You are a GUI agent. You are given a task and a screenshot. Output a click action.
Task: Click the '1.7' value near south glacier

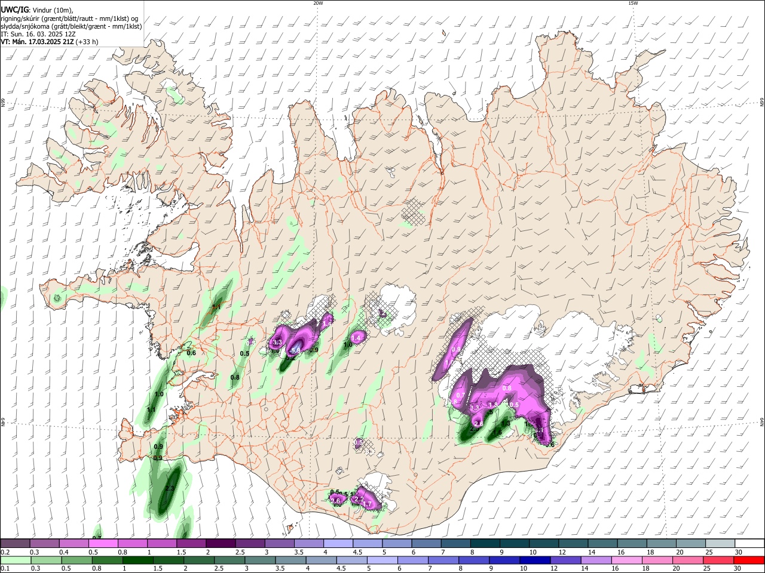tap(368, 504)
